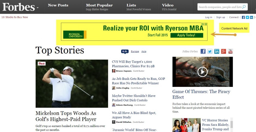
Task: Connect with Twitter small icon in header
Action: [247, 17]
